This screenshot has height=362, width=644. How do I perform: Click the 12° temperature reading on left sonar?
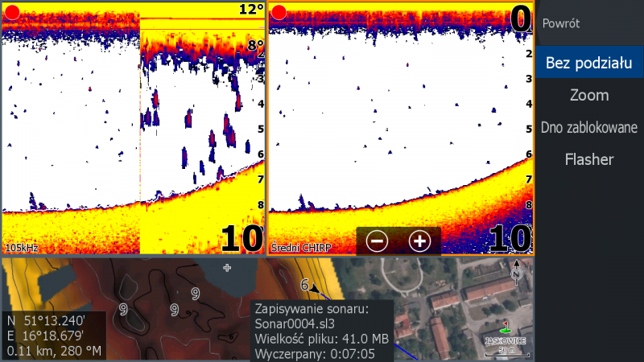[x=251, y=10]
